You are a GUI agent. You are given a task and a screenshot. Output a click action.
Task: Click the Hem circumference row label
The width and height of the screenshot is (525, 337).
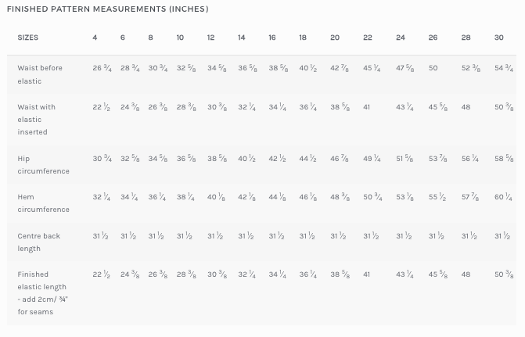(x=43, y=203)
